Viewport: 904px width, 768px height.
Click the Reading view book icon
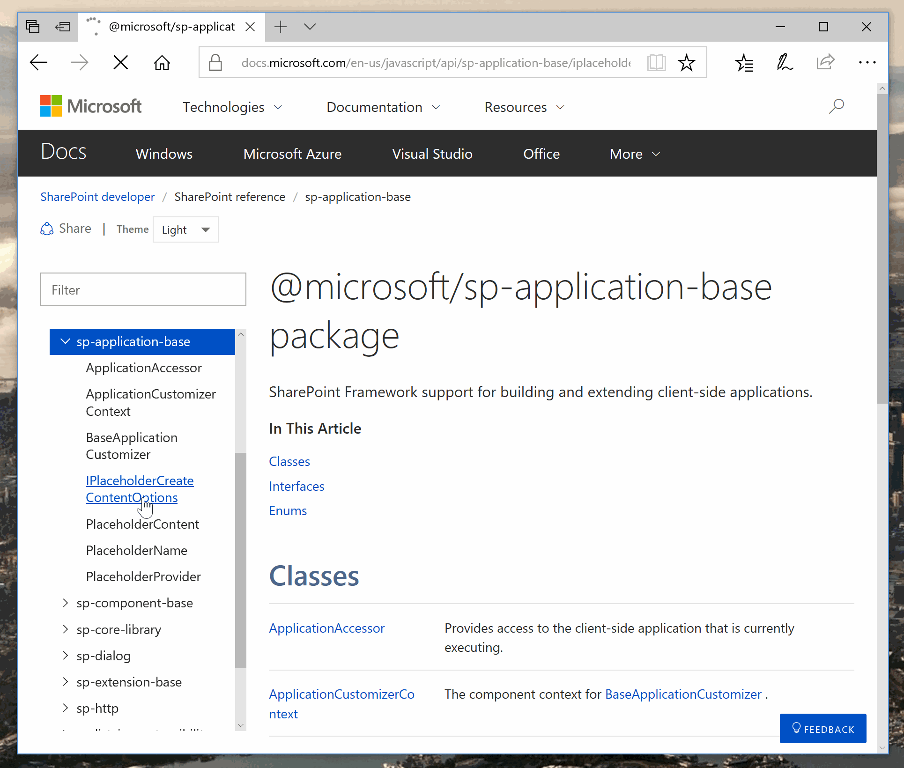click(657, 63)
